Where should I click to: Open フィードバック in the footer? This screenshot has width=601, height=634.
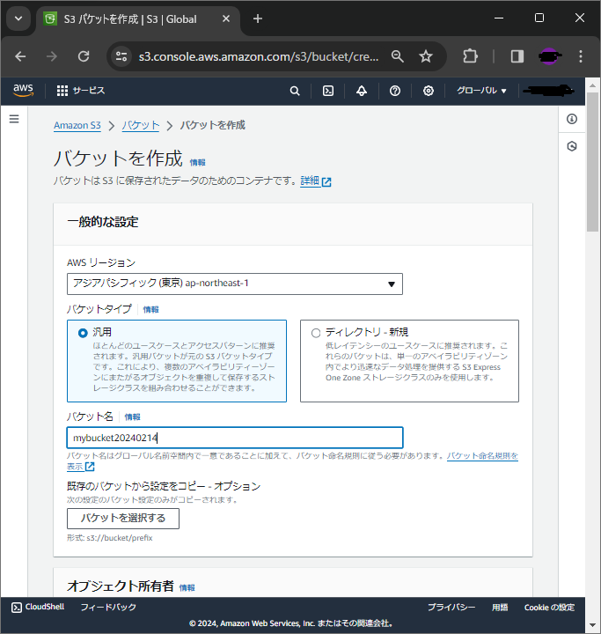(108, 608)
